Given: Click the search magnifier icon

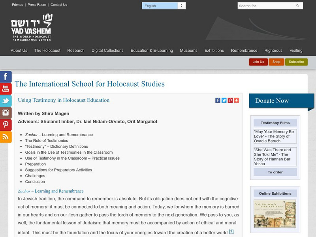Looking at the screenshot, I should 298,6.
